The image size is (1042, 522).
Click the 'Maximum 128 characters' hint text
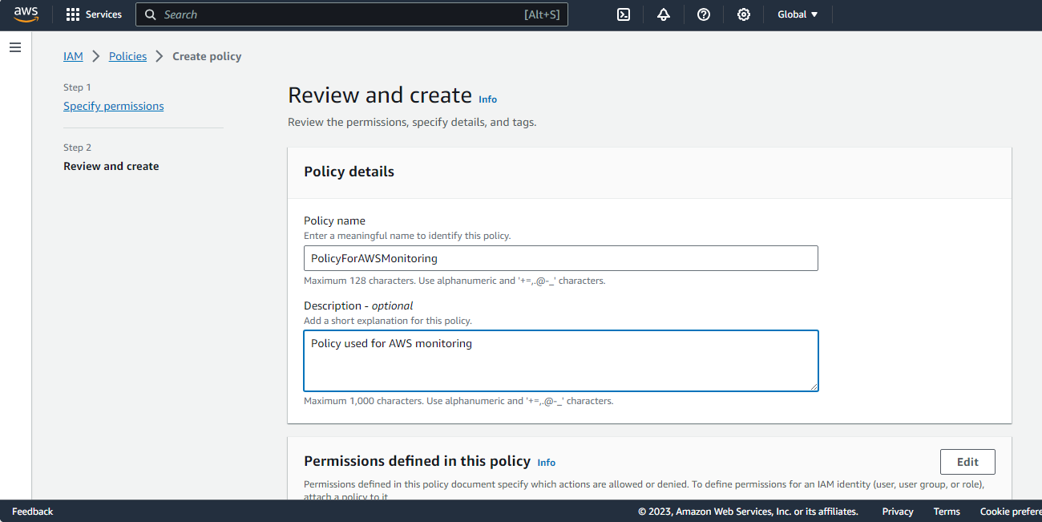tap(454, 281)
